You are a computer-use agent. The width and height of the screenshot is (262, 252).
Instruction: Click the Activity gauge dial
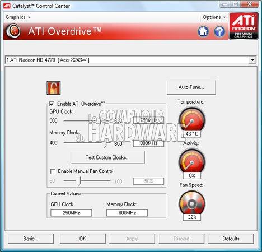pos(192,161)
